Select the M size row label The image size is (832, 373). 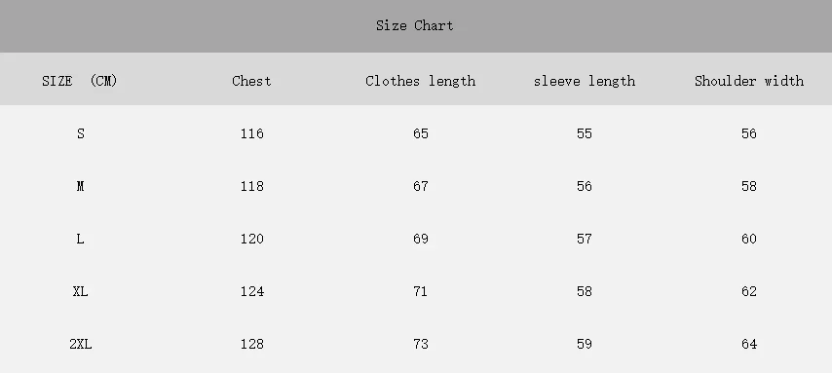point(80,186)
